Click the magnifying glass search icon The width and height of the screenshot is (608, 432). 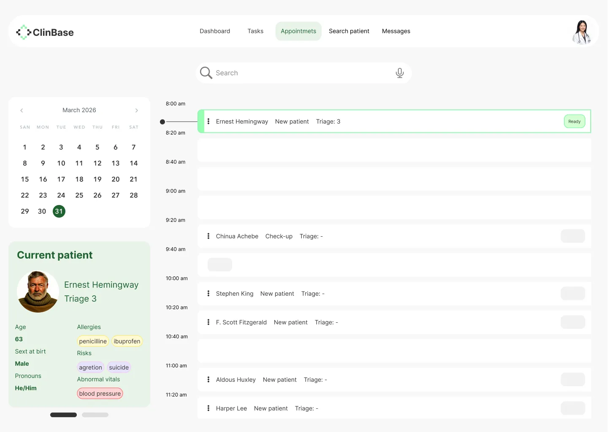pyautogui.click(x=206, y=73)
